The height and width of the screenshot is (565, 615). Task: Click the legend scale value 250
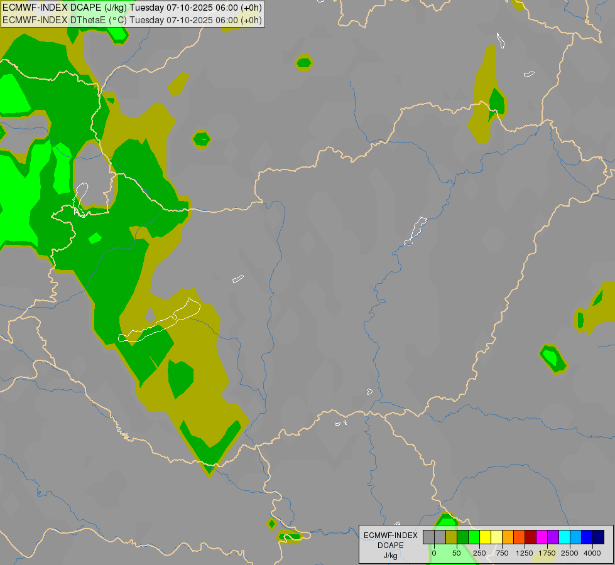tap(479, 553)
